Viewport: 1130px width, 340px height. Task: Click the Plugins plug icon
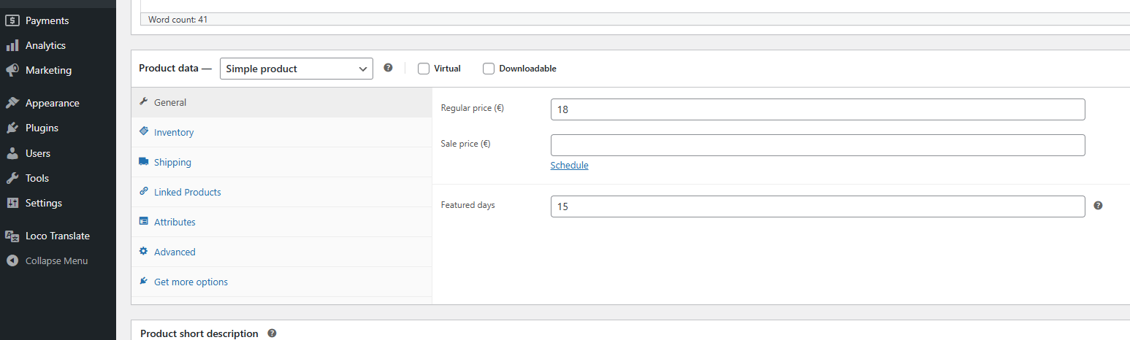tap(12, 128)
